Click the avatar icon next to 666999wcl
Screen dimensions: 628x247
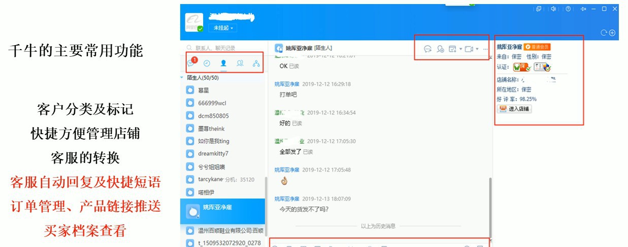tap(190, 103)
